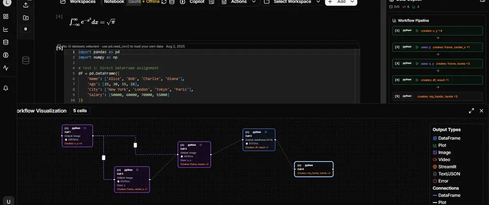Run pipeline step 3 play icon
The height and width of the screenshot is (205, 489).
(x=417, y=63)
